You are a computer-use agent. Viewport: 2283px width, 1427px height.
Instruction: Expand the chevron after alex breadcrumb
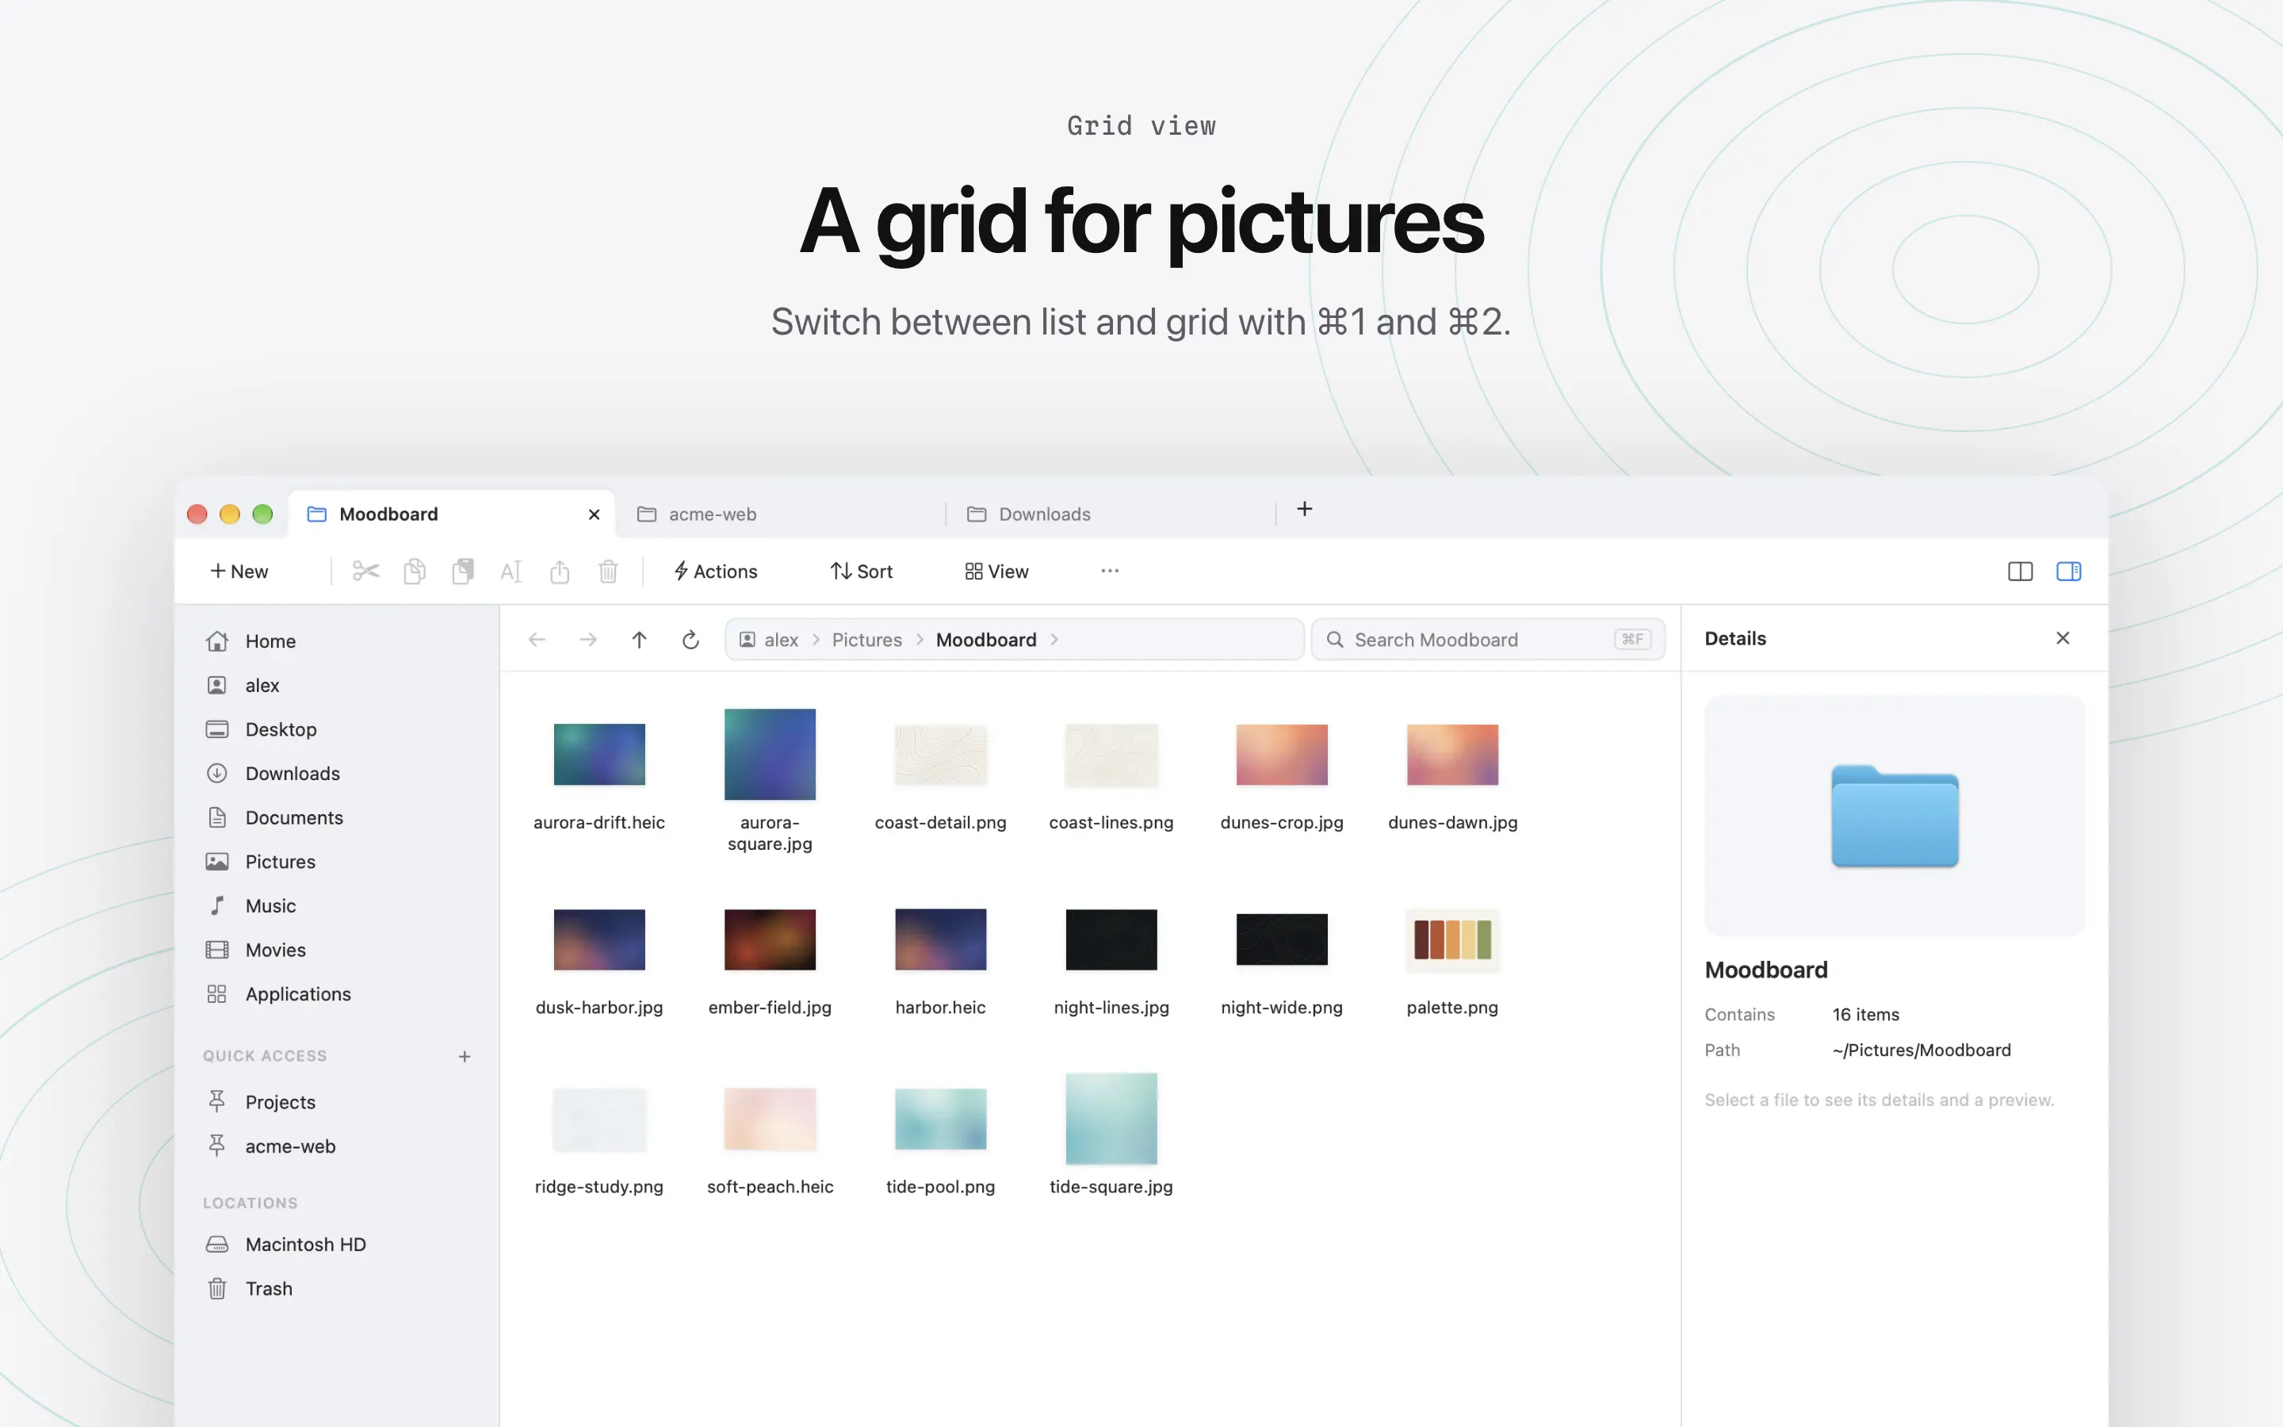click(x=816, y=640)
